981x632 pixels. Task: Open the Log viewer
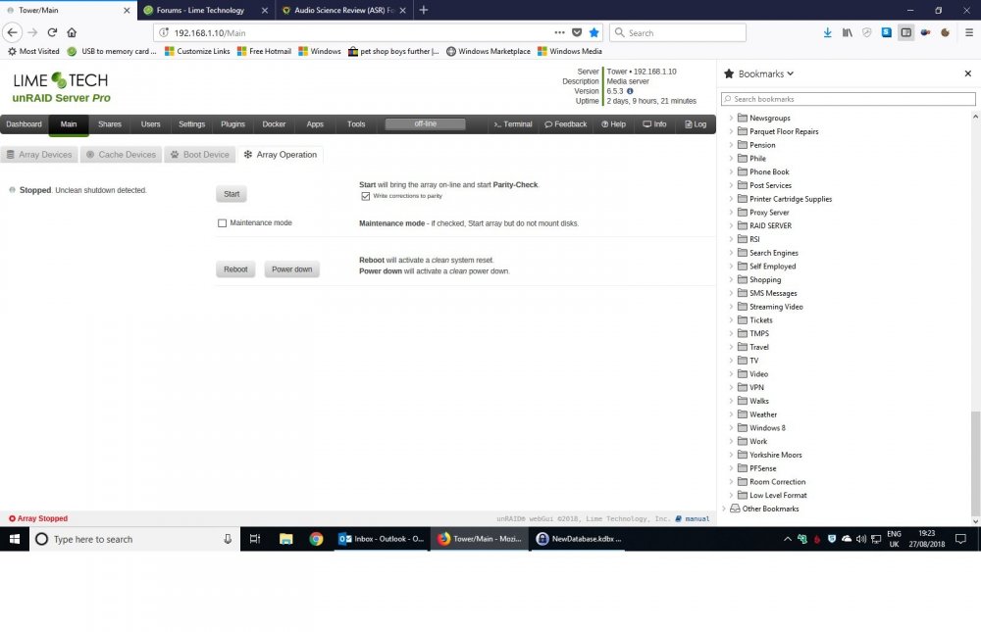tap(696, 124)
